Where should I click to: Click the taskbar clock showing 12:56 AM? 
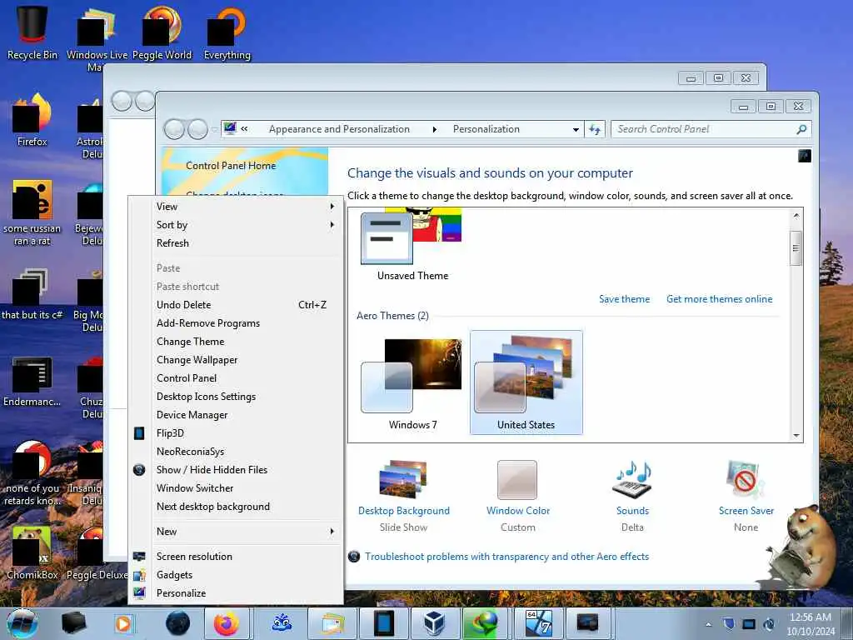(811, 624)
